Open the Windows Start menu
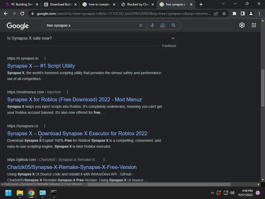 (x=8, y=193)
